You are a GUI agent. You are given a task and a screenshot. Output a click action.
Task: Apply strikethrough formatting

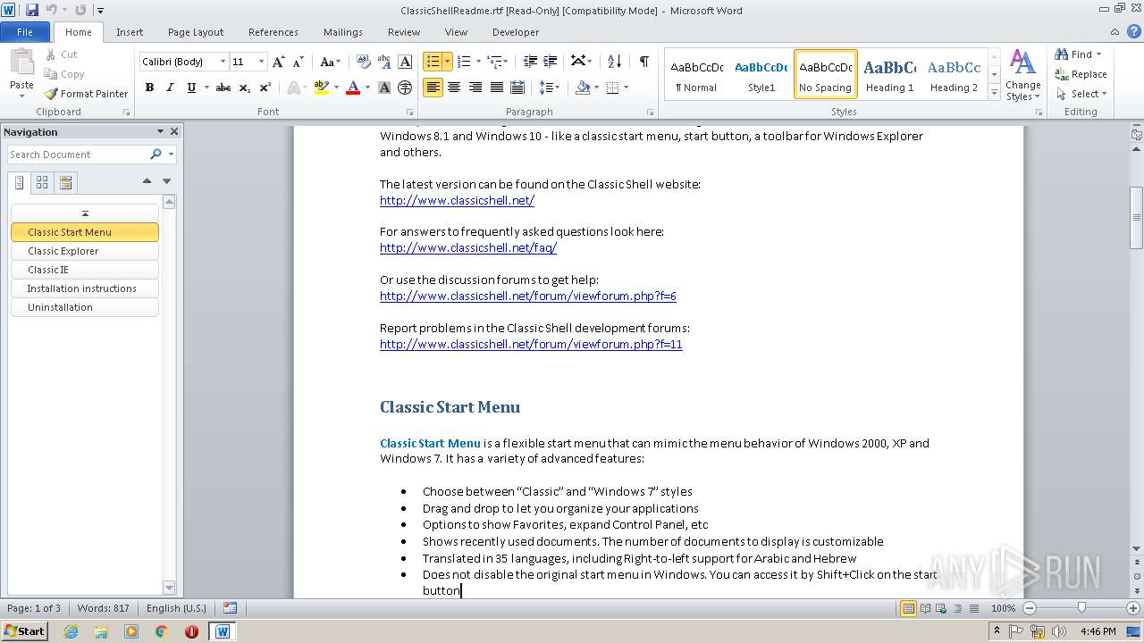pos(223,88)
